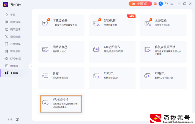Image resolution: width=195 pixels, height=124 pixels.
Task: Open 合并转换 sidebar item
Action: (15, 44)
